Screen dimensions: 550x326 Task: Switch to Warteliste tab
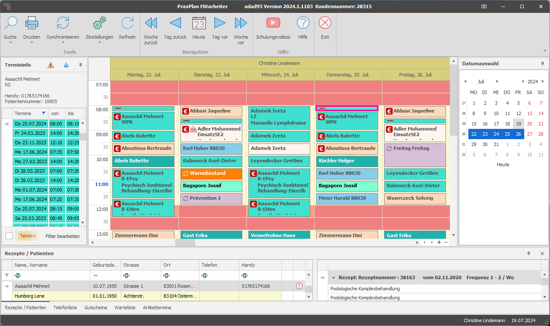click(x=125, y=308)
